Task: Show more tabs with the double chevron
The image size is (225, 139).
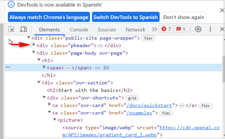Action: coord(154,29)
